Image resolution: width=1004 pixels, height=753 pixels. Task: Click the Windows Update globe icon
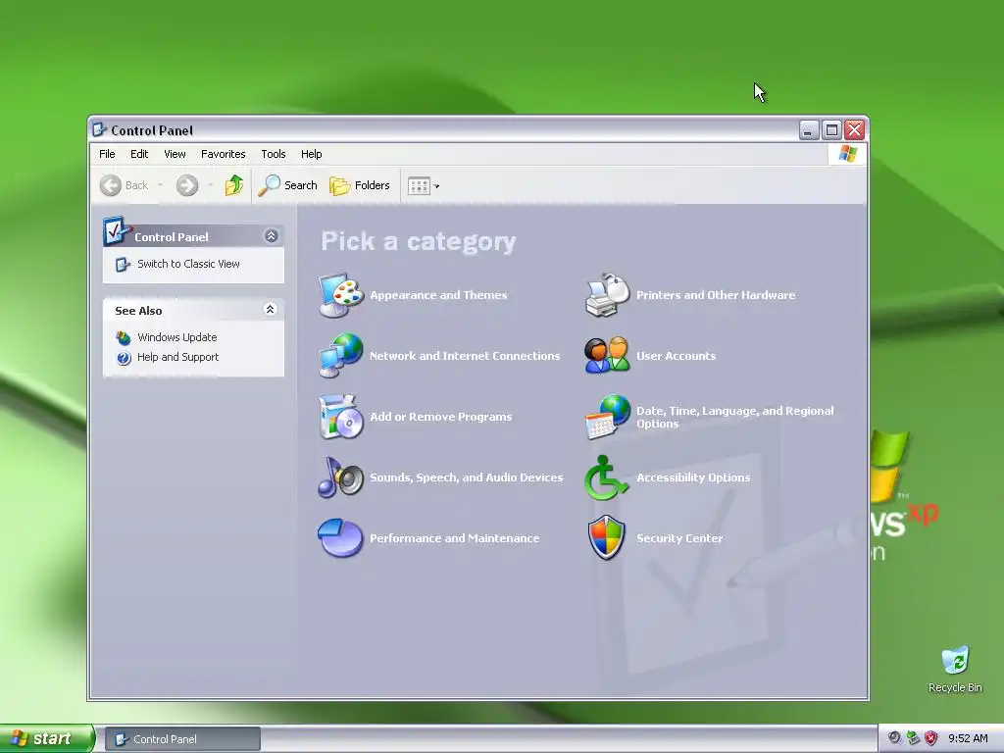point(123,337)
